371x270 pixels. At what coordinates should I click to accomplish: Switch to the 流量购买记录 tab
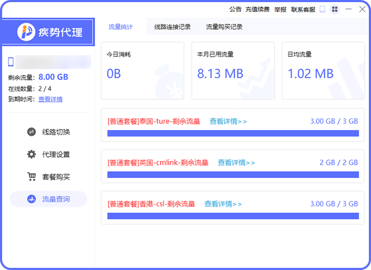224,27
